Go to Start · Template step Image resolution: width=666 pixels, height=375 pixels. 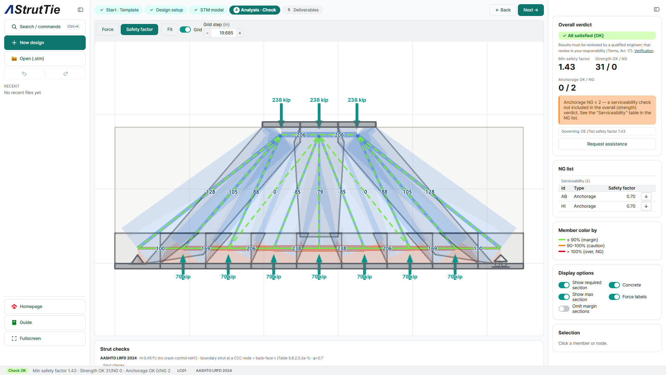click(x=119, y=10)
